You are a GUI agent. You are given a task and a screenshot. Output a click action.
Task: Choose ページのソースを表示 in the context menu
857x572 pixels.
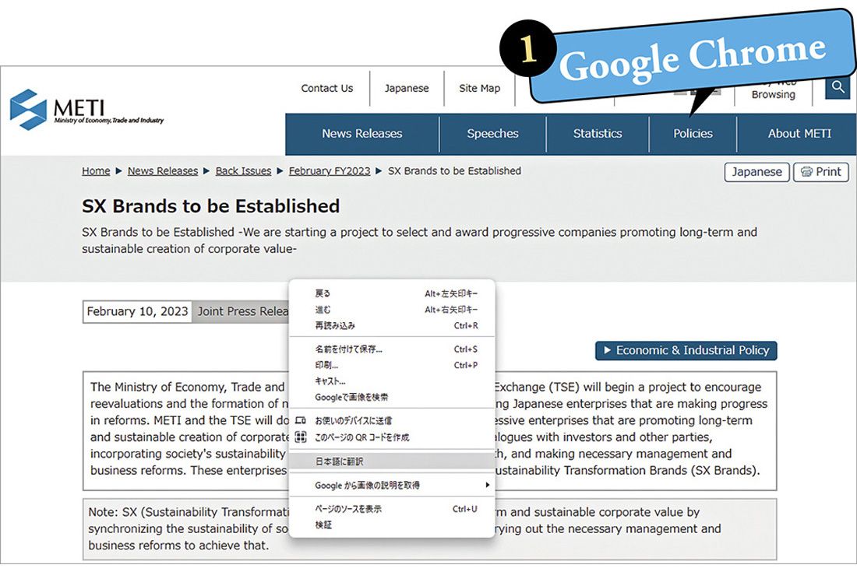(x=392, y=509)
